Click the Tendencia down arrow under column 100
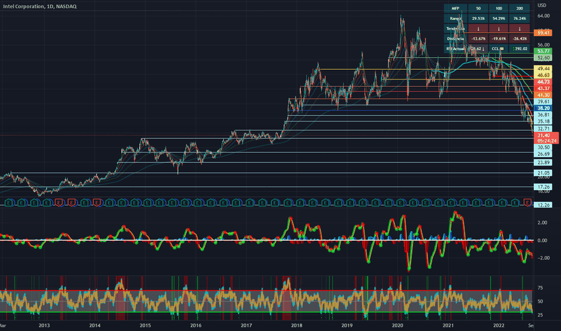The width and height of the screenshot is (561, 331). [499, 28]
